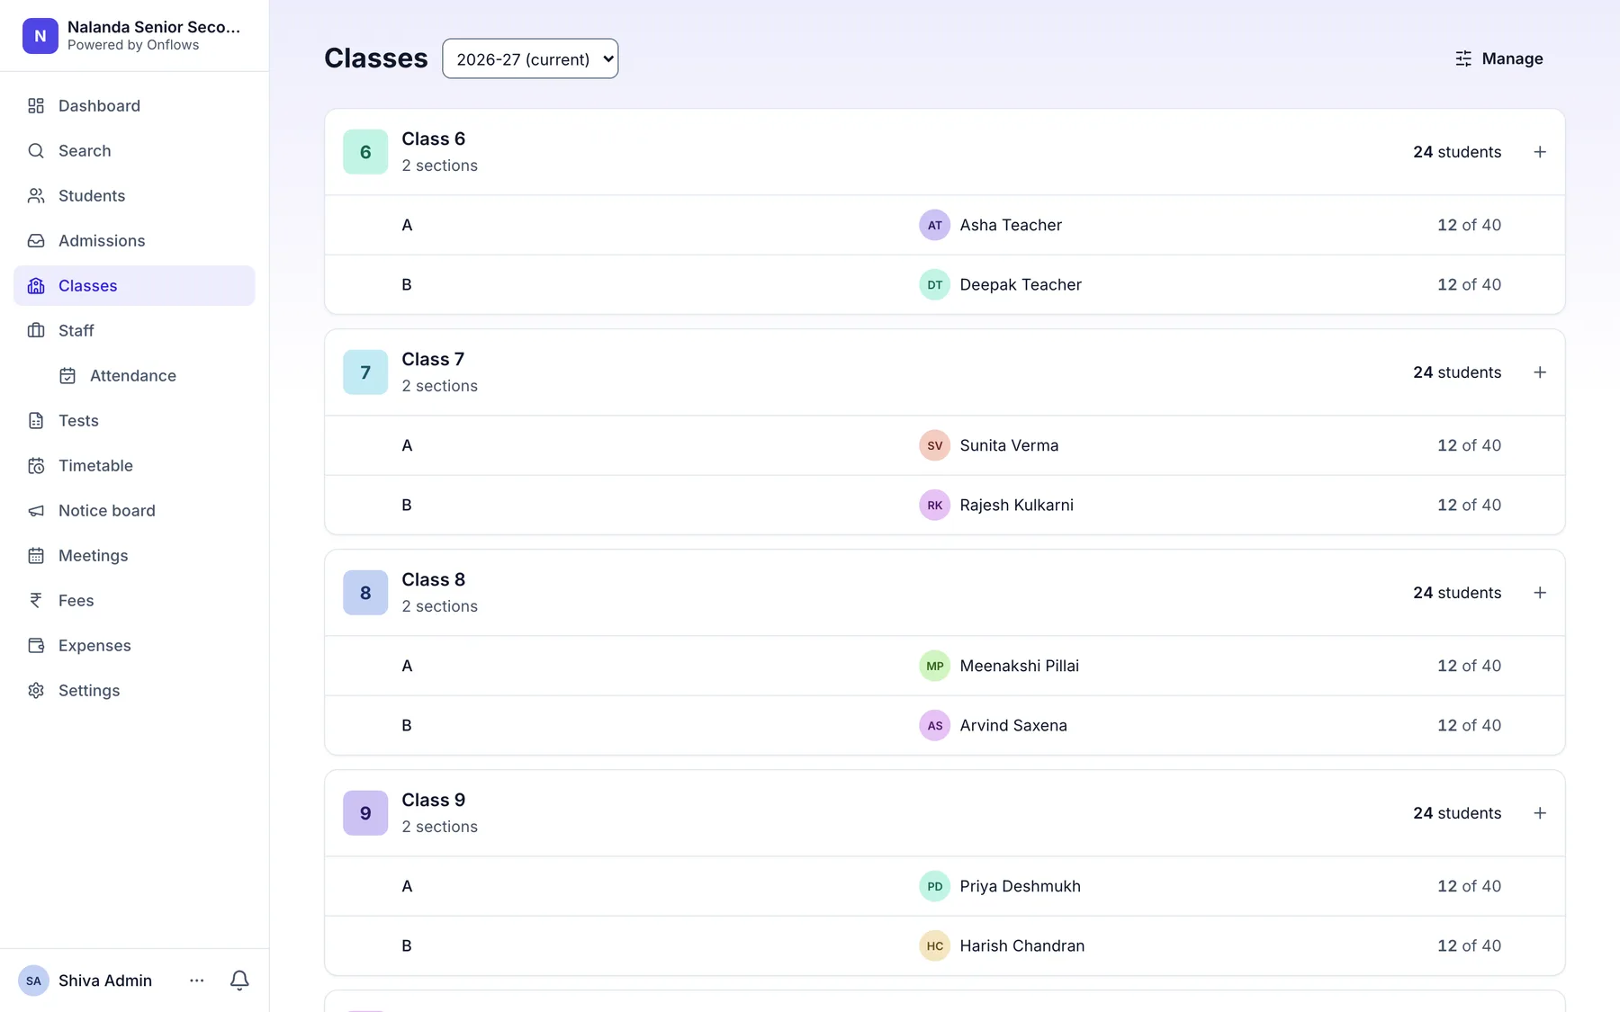Open Class 9 section B row
This screenshot has width=1620, height=1012.
coord(945,945)
